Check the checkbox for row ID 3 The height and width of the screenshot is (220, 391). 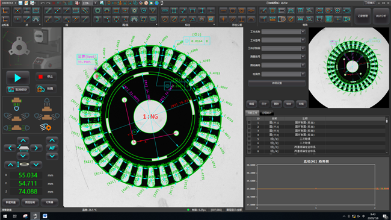tap(249, 131)
